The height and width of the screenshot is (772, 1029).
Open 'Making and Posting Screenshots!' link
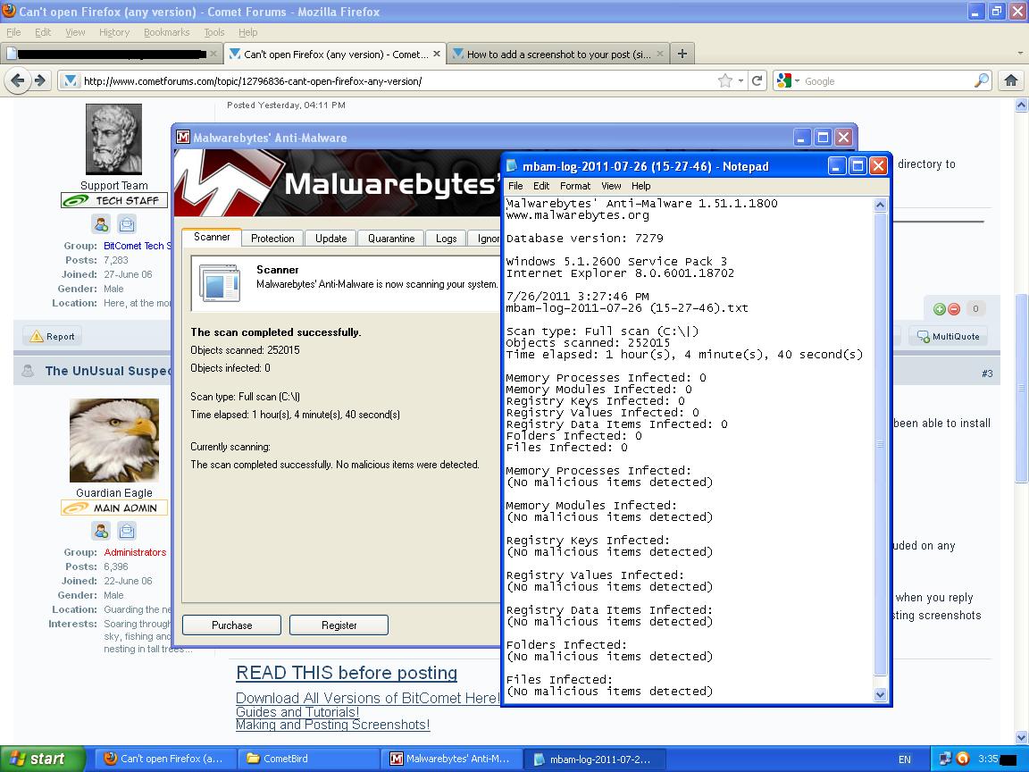(332, 725)
